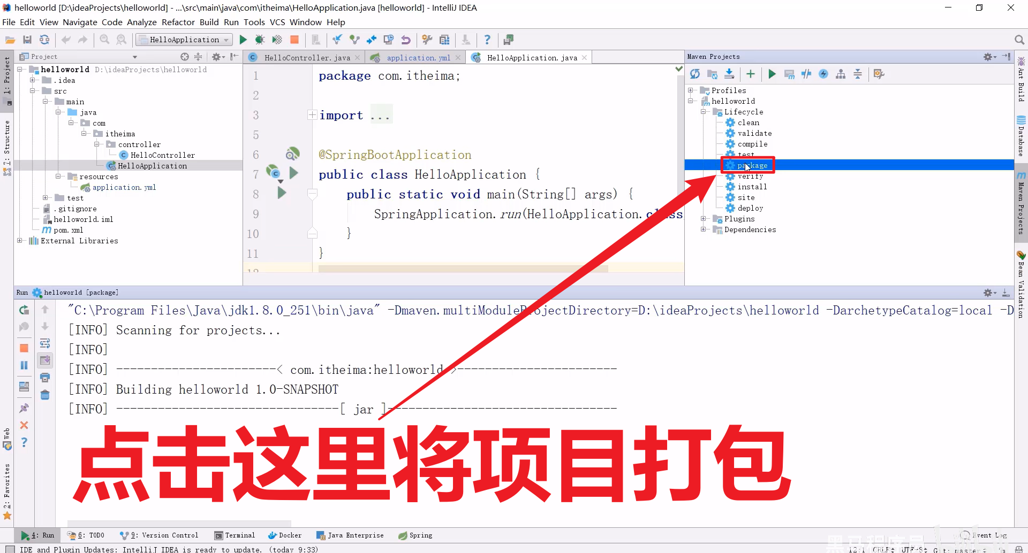Clear all output with trash icon
1028x553 pixels.
coord(45,395)
